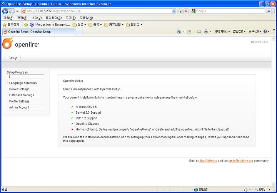
Task: Click the green check beside Openfire Classes
Action: (72, 124)
